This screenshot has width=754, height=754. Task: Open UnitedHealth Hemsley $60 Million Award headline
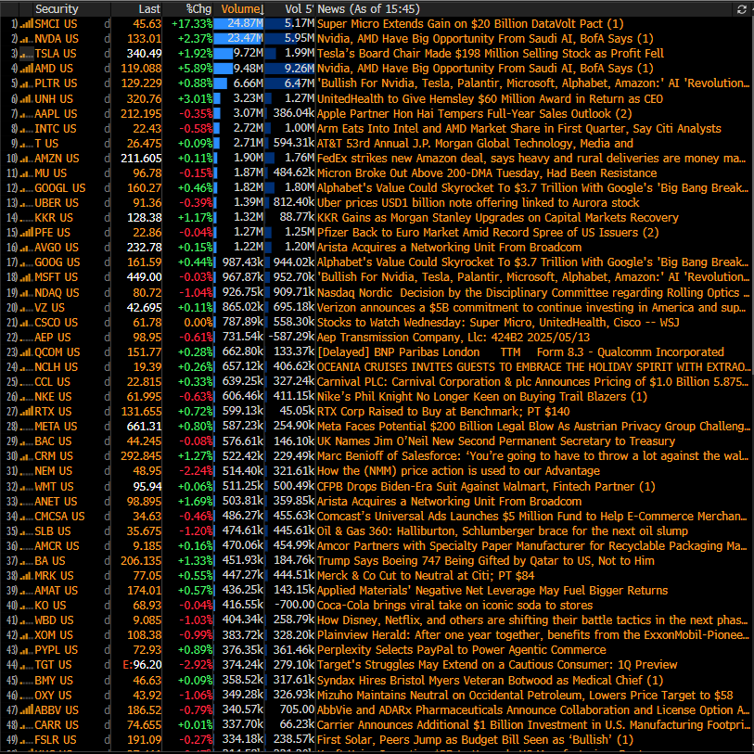click(490, 99)
